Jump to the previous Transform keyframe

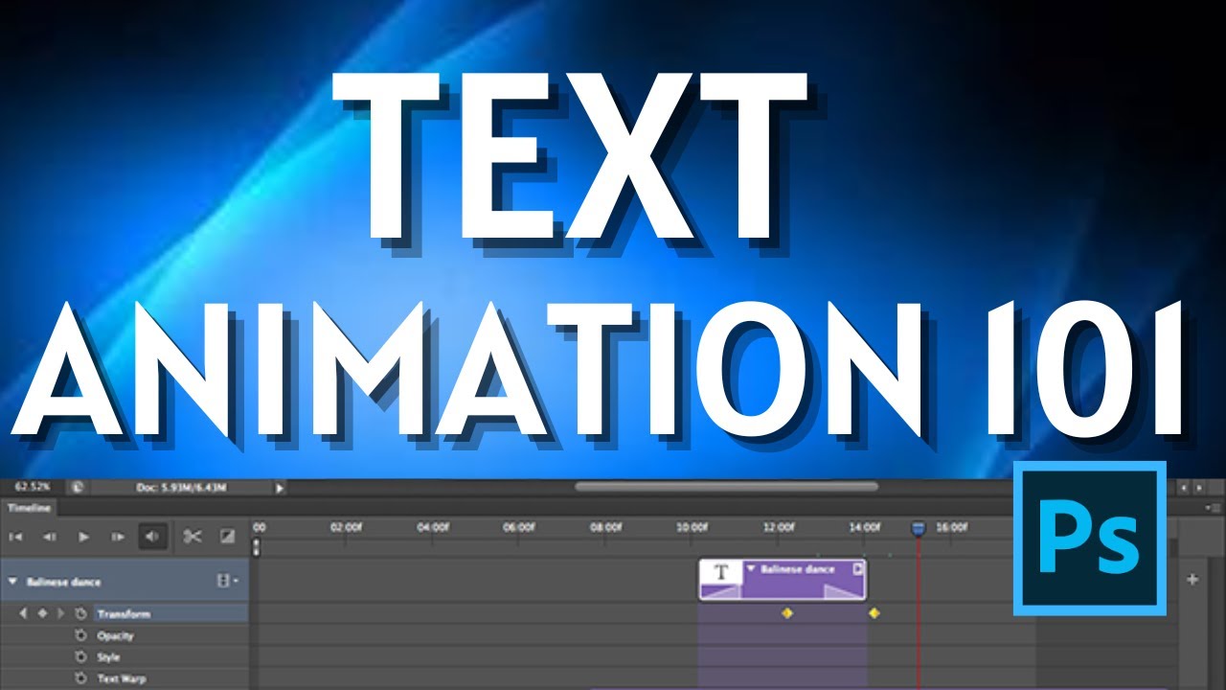23,613
